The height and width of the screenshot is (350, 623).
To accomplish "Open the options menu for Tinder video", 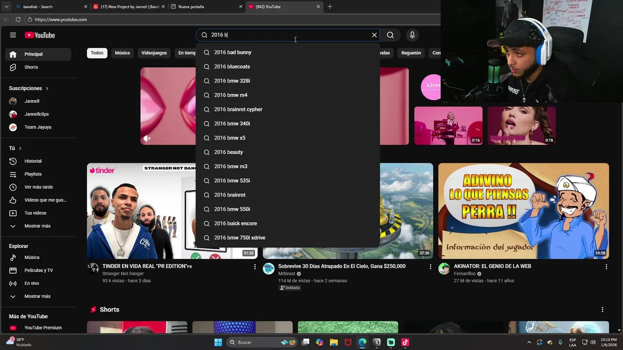I will 255,267.
